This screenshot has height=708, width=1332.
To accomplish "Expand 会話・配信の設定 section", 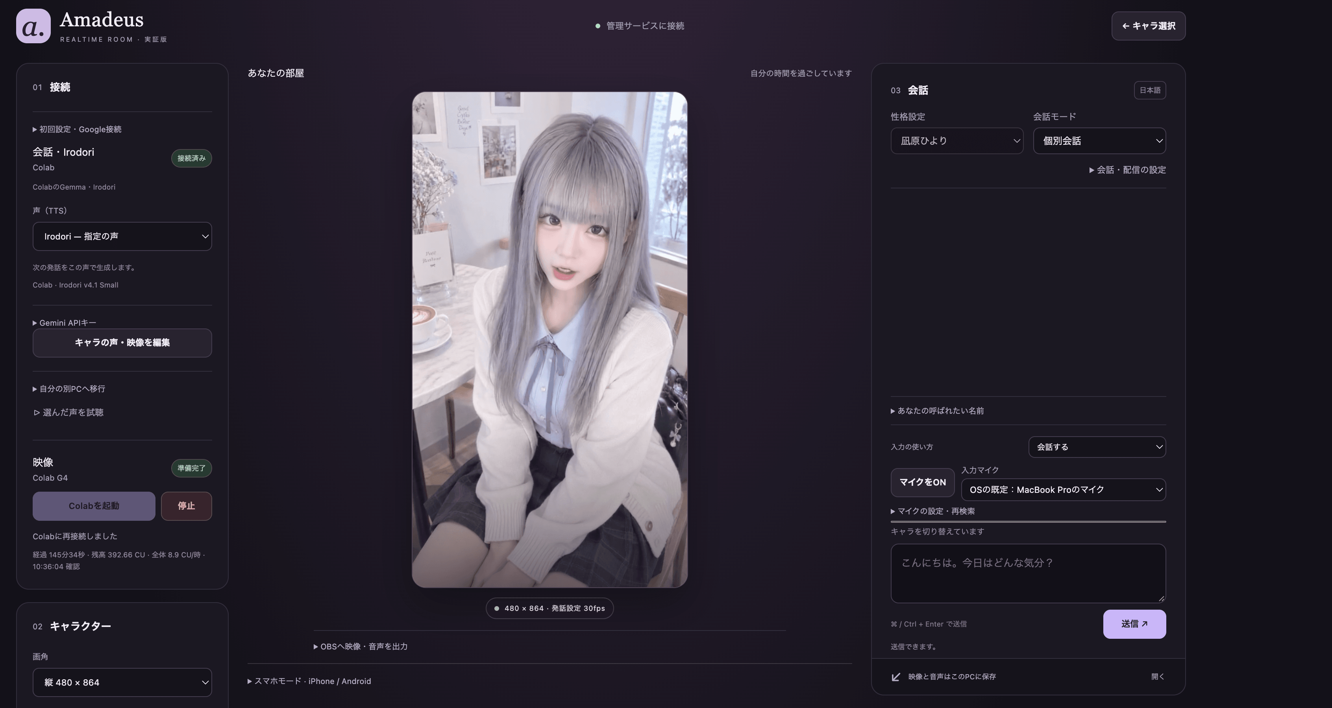I will point(1127,170).
